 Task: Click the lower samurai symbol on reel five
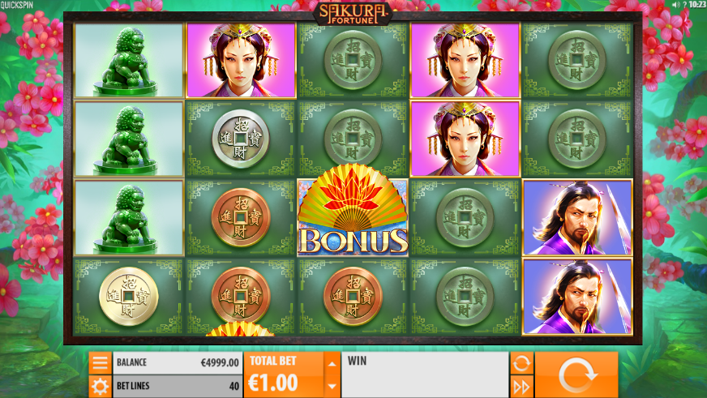coord(577,297)
